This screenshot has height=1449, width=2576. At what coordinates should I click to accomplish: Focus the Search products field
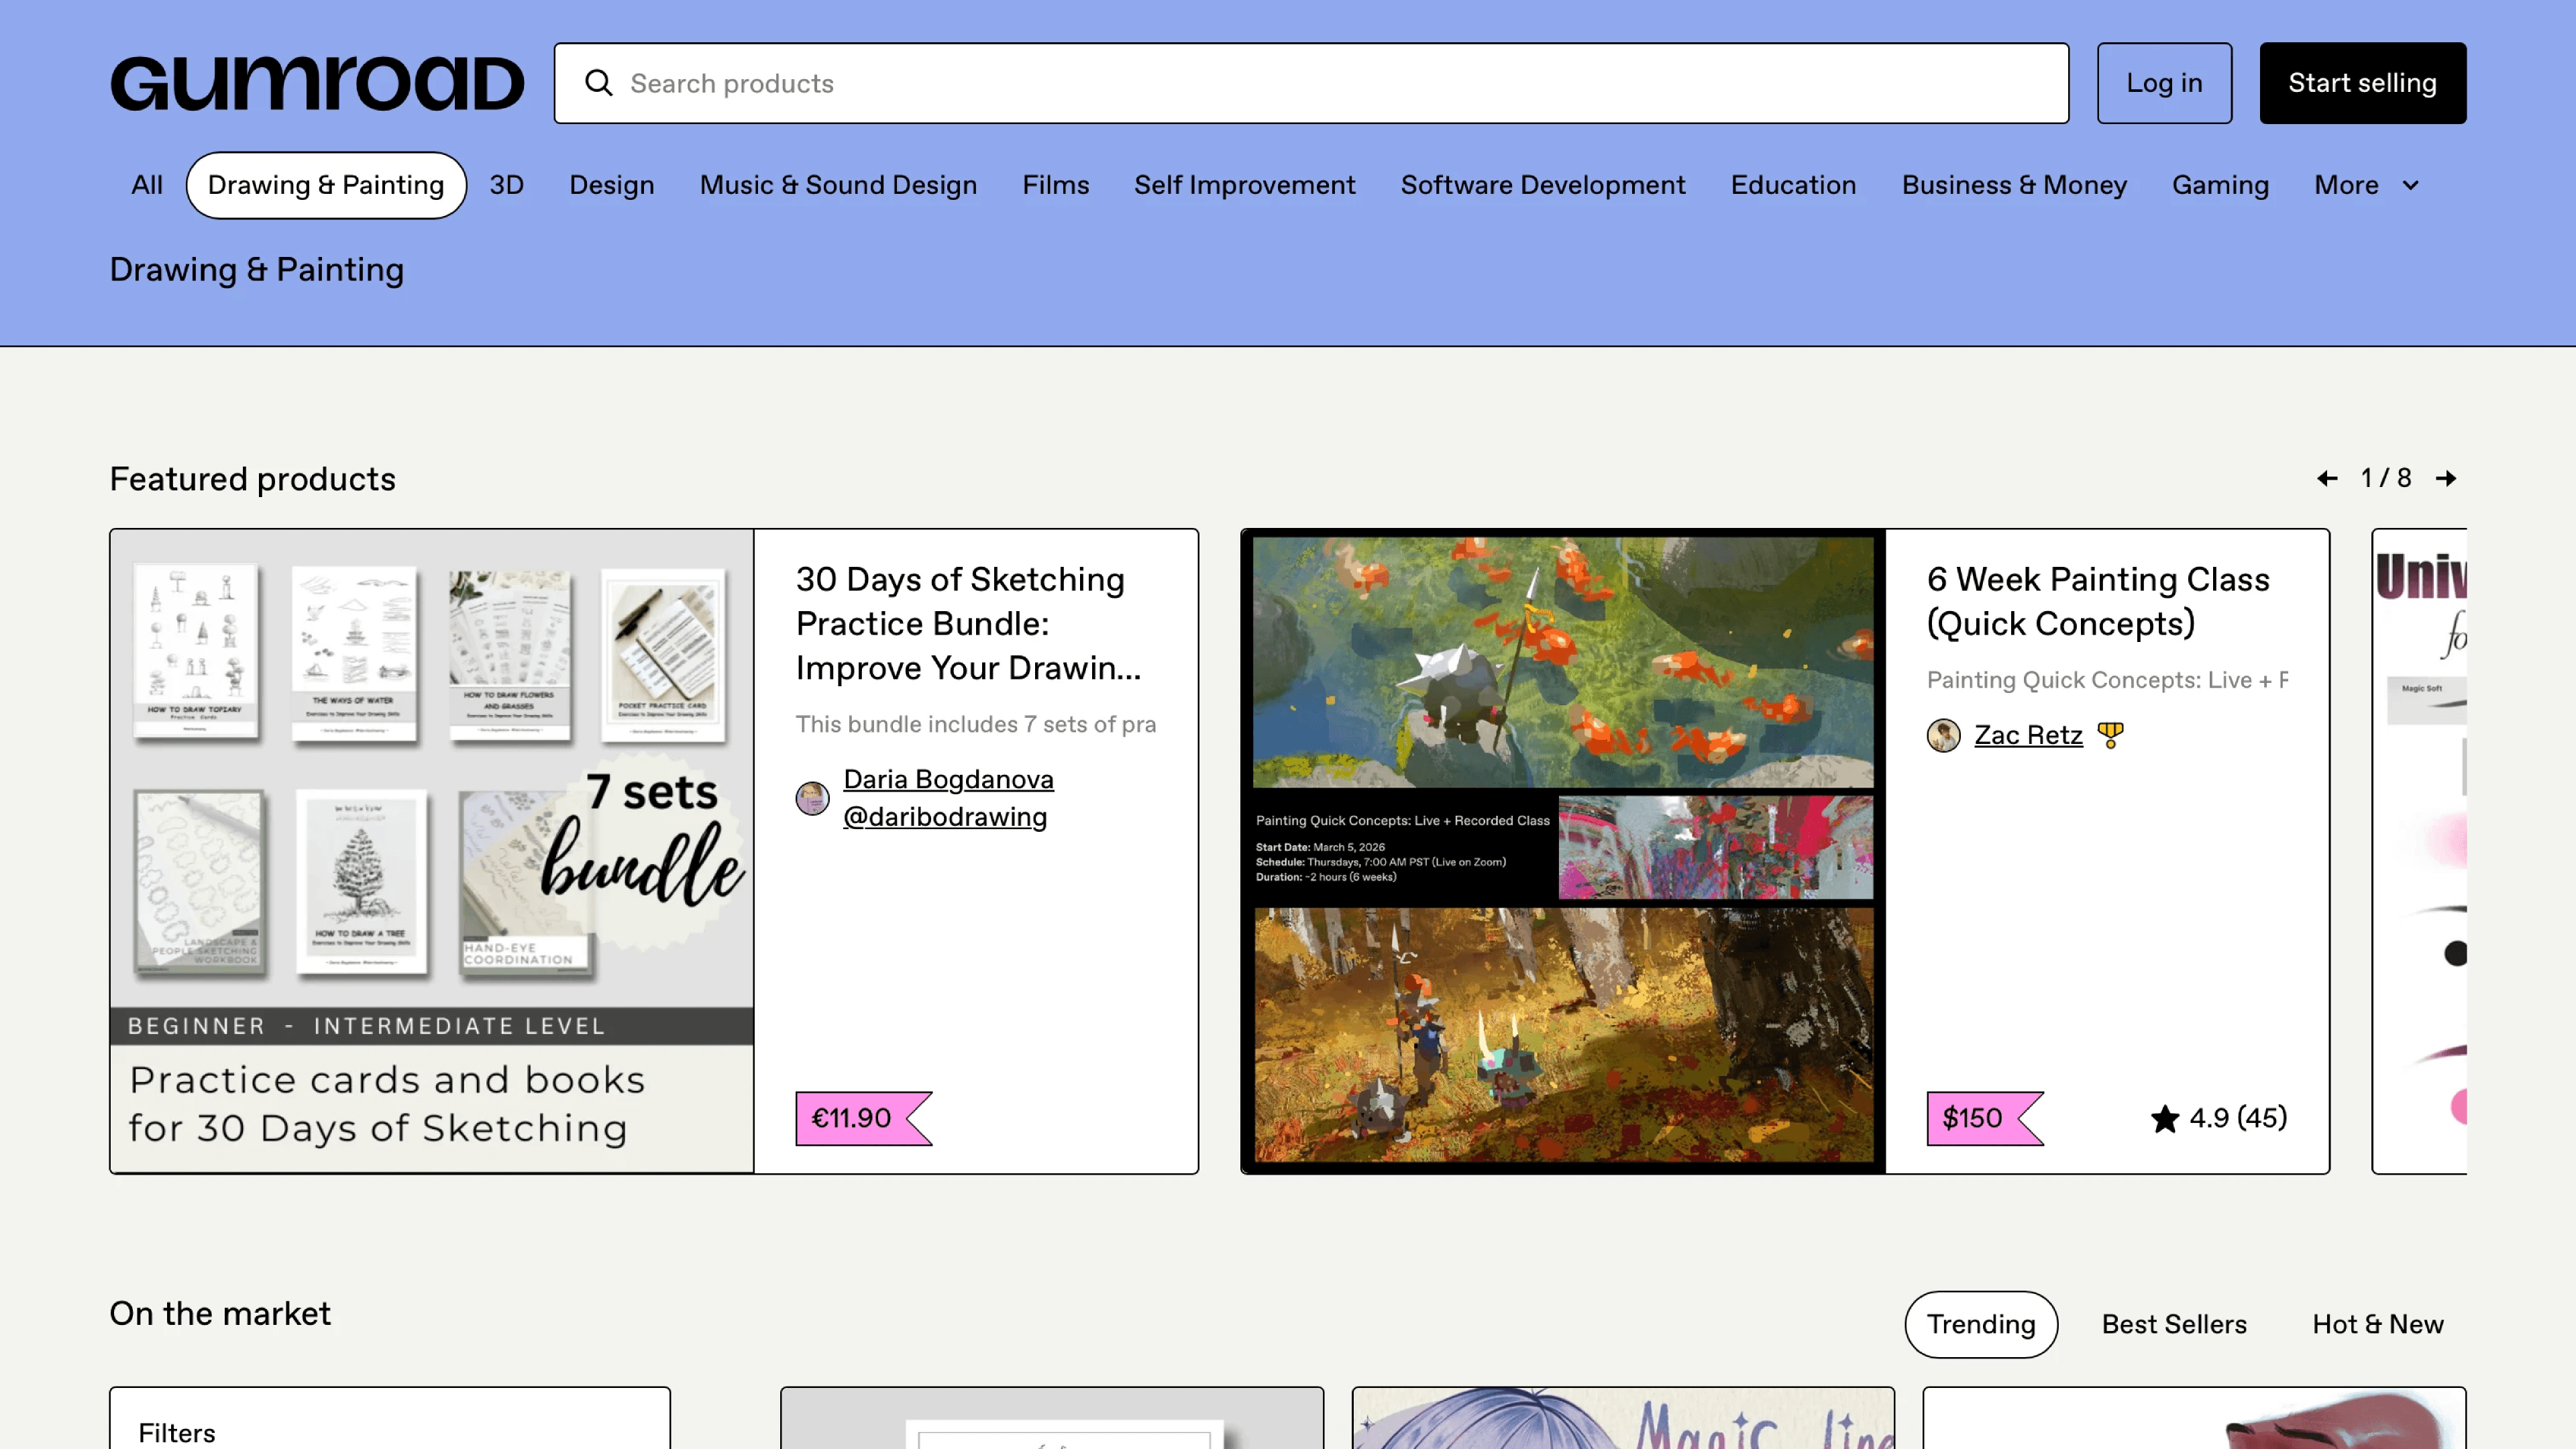[x=1311, y=83]
